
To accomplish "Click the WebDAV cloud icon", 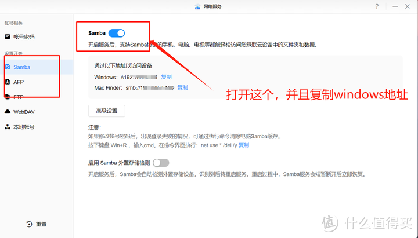I will (8, 112).
